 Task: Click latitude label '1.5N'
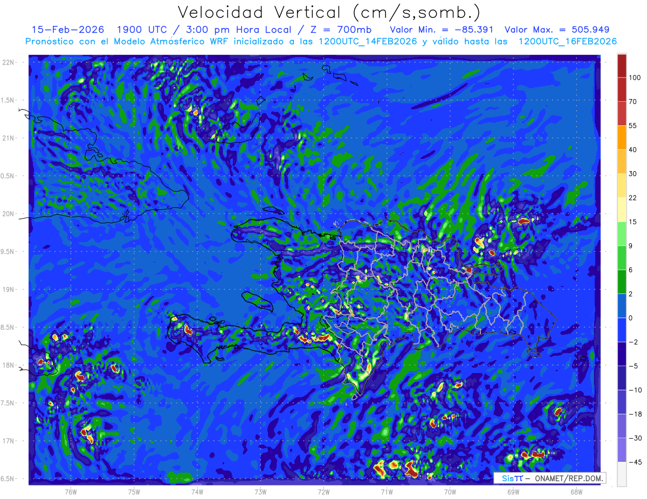click(x=9, y=100)
